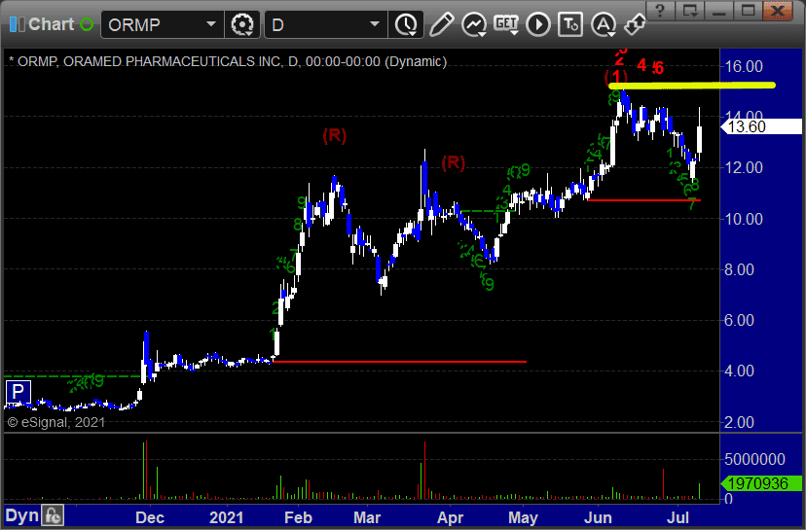
Task: Click the 'Apr' time axis label
Action: pyautogui.click(x=451, y=517)
